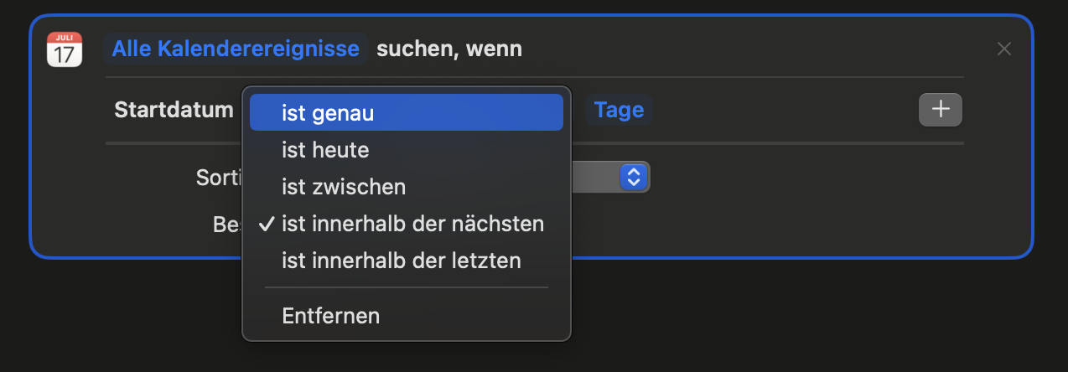Open the 'Alle Kalenderereignisse' variable token
The width and height of the screenshot is (1068, 372).
click(x=236, y=49)
